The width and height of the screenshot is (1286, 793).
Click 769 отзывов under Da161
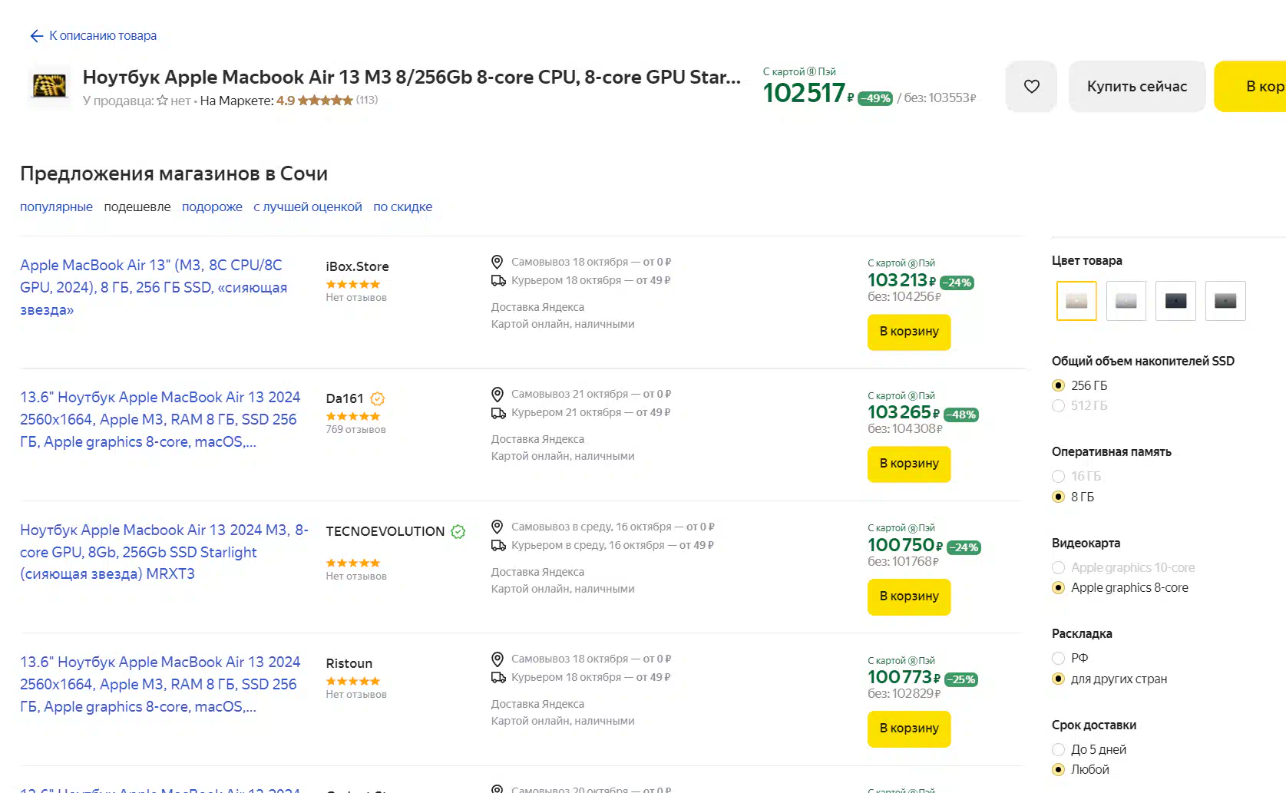click(x=355, y=430)
